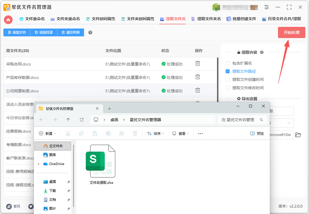Image resolution: width=309 pixels, height=214 pixels.
Task: Select 下载 in Explorer sidebar
Action: click(x=53, y=191)
